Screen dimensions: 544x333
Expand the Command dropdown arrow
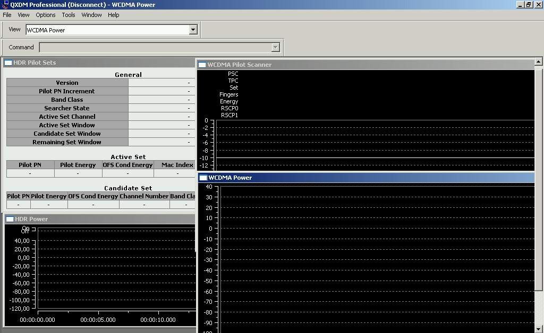tap(276, 47)
